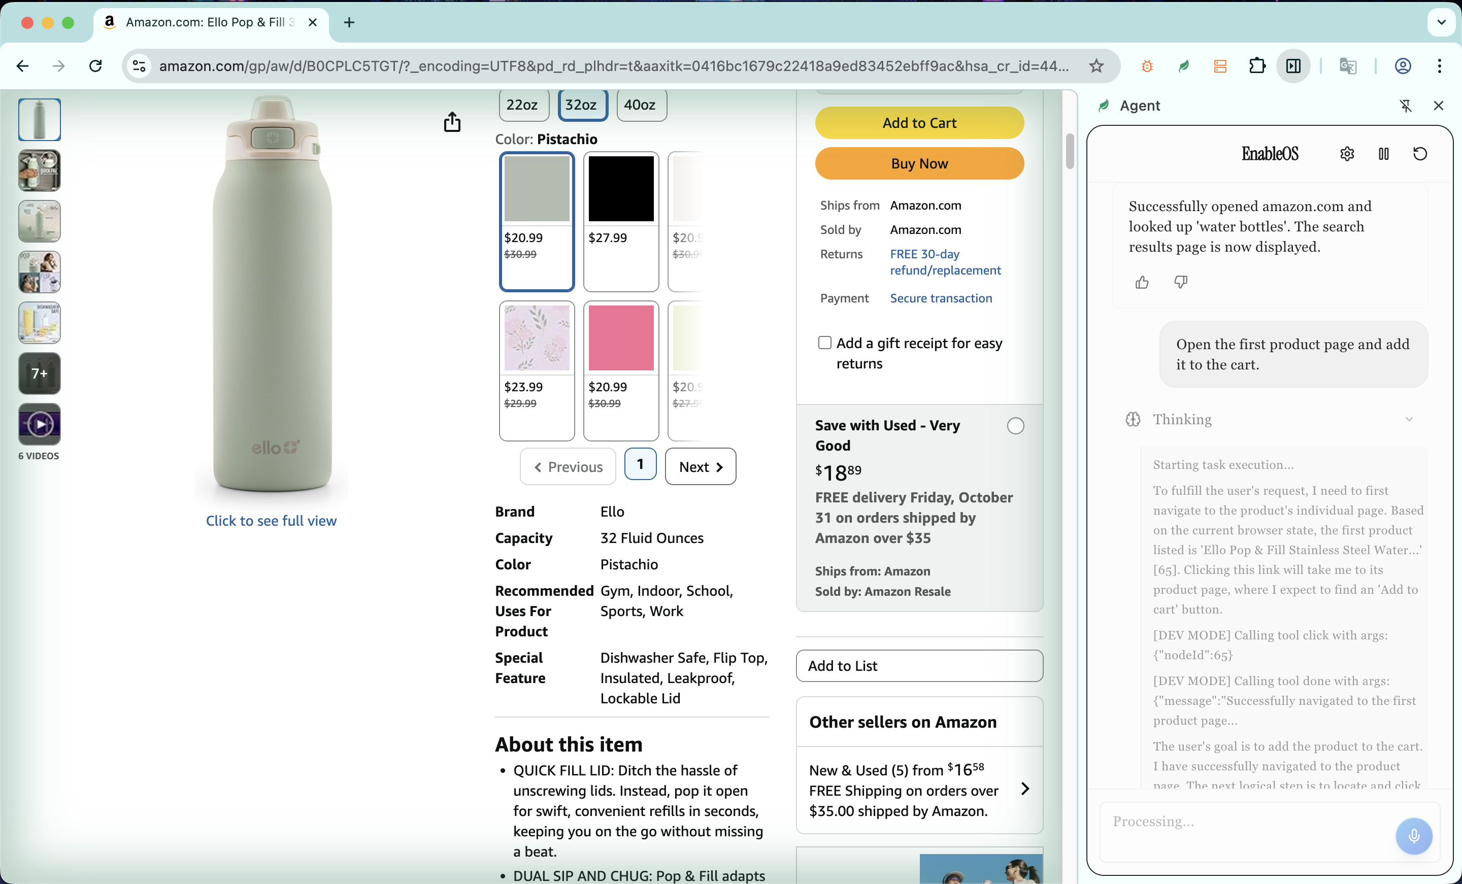
Task: Unpin the Agent side panel
Action: (x=1405, y=106)
